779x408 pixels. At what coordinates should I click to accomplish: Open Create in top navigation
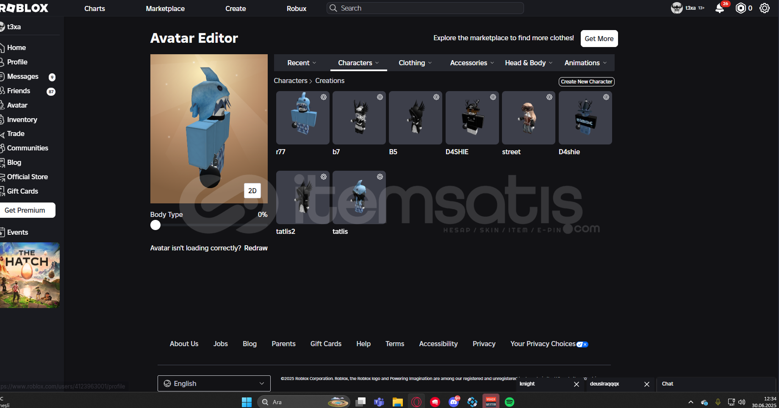click(236, 8)
